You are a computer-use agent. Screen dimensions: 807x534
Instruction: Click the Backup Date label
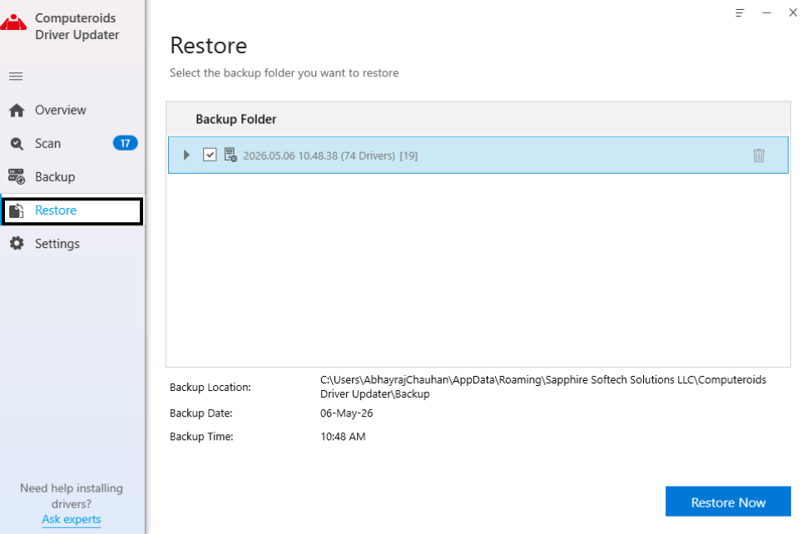pos(201,413)
